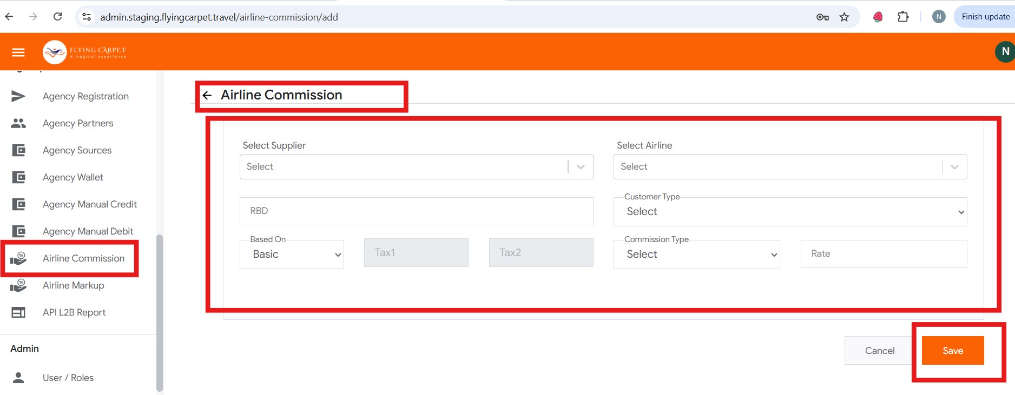The image size is (1015, 395).
Task: Click the Agency Partners people icon
Action: pos(18,123)
